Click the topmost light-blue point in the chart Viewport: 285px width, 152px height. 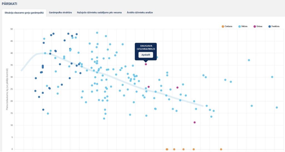[97, 33]
